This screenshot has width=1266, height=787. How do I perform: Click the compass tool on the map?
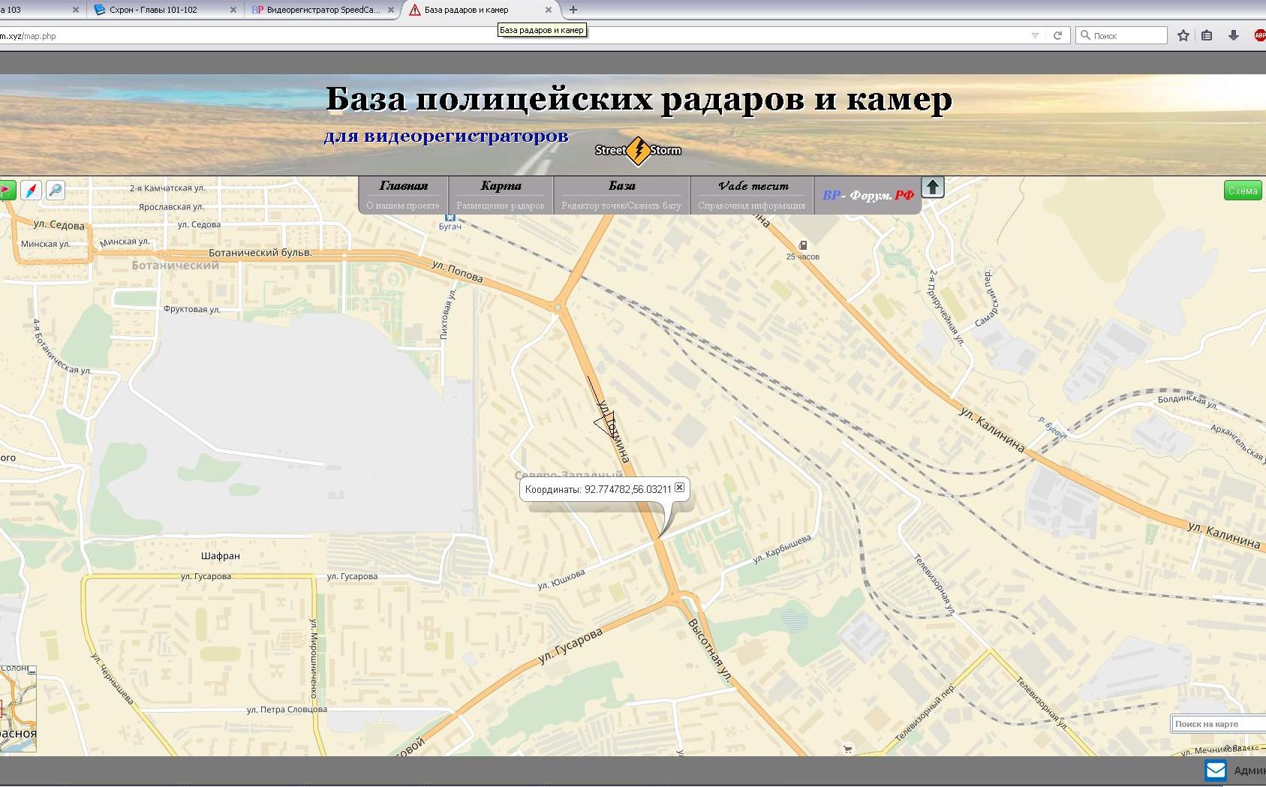(32, 190)
